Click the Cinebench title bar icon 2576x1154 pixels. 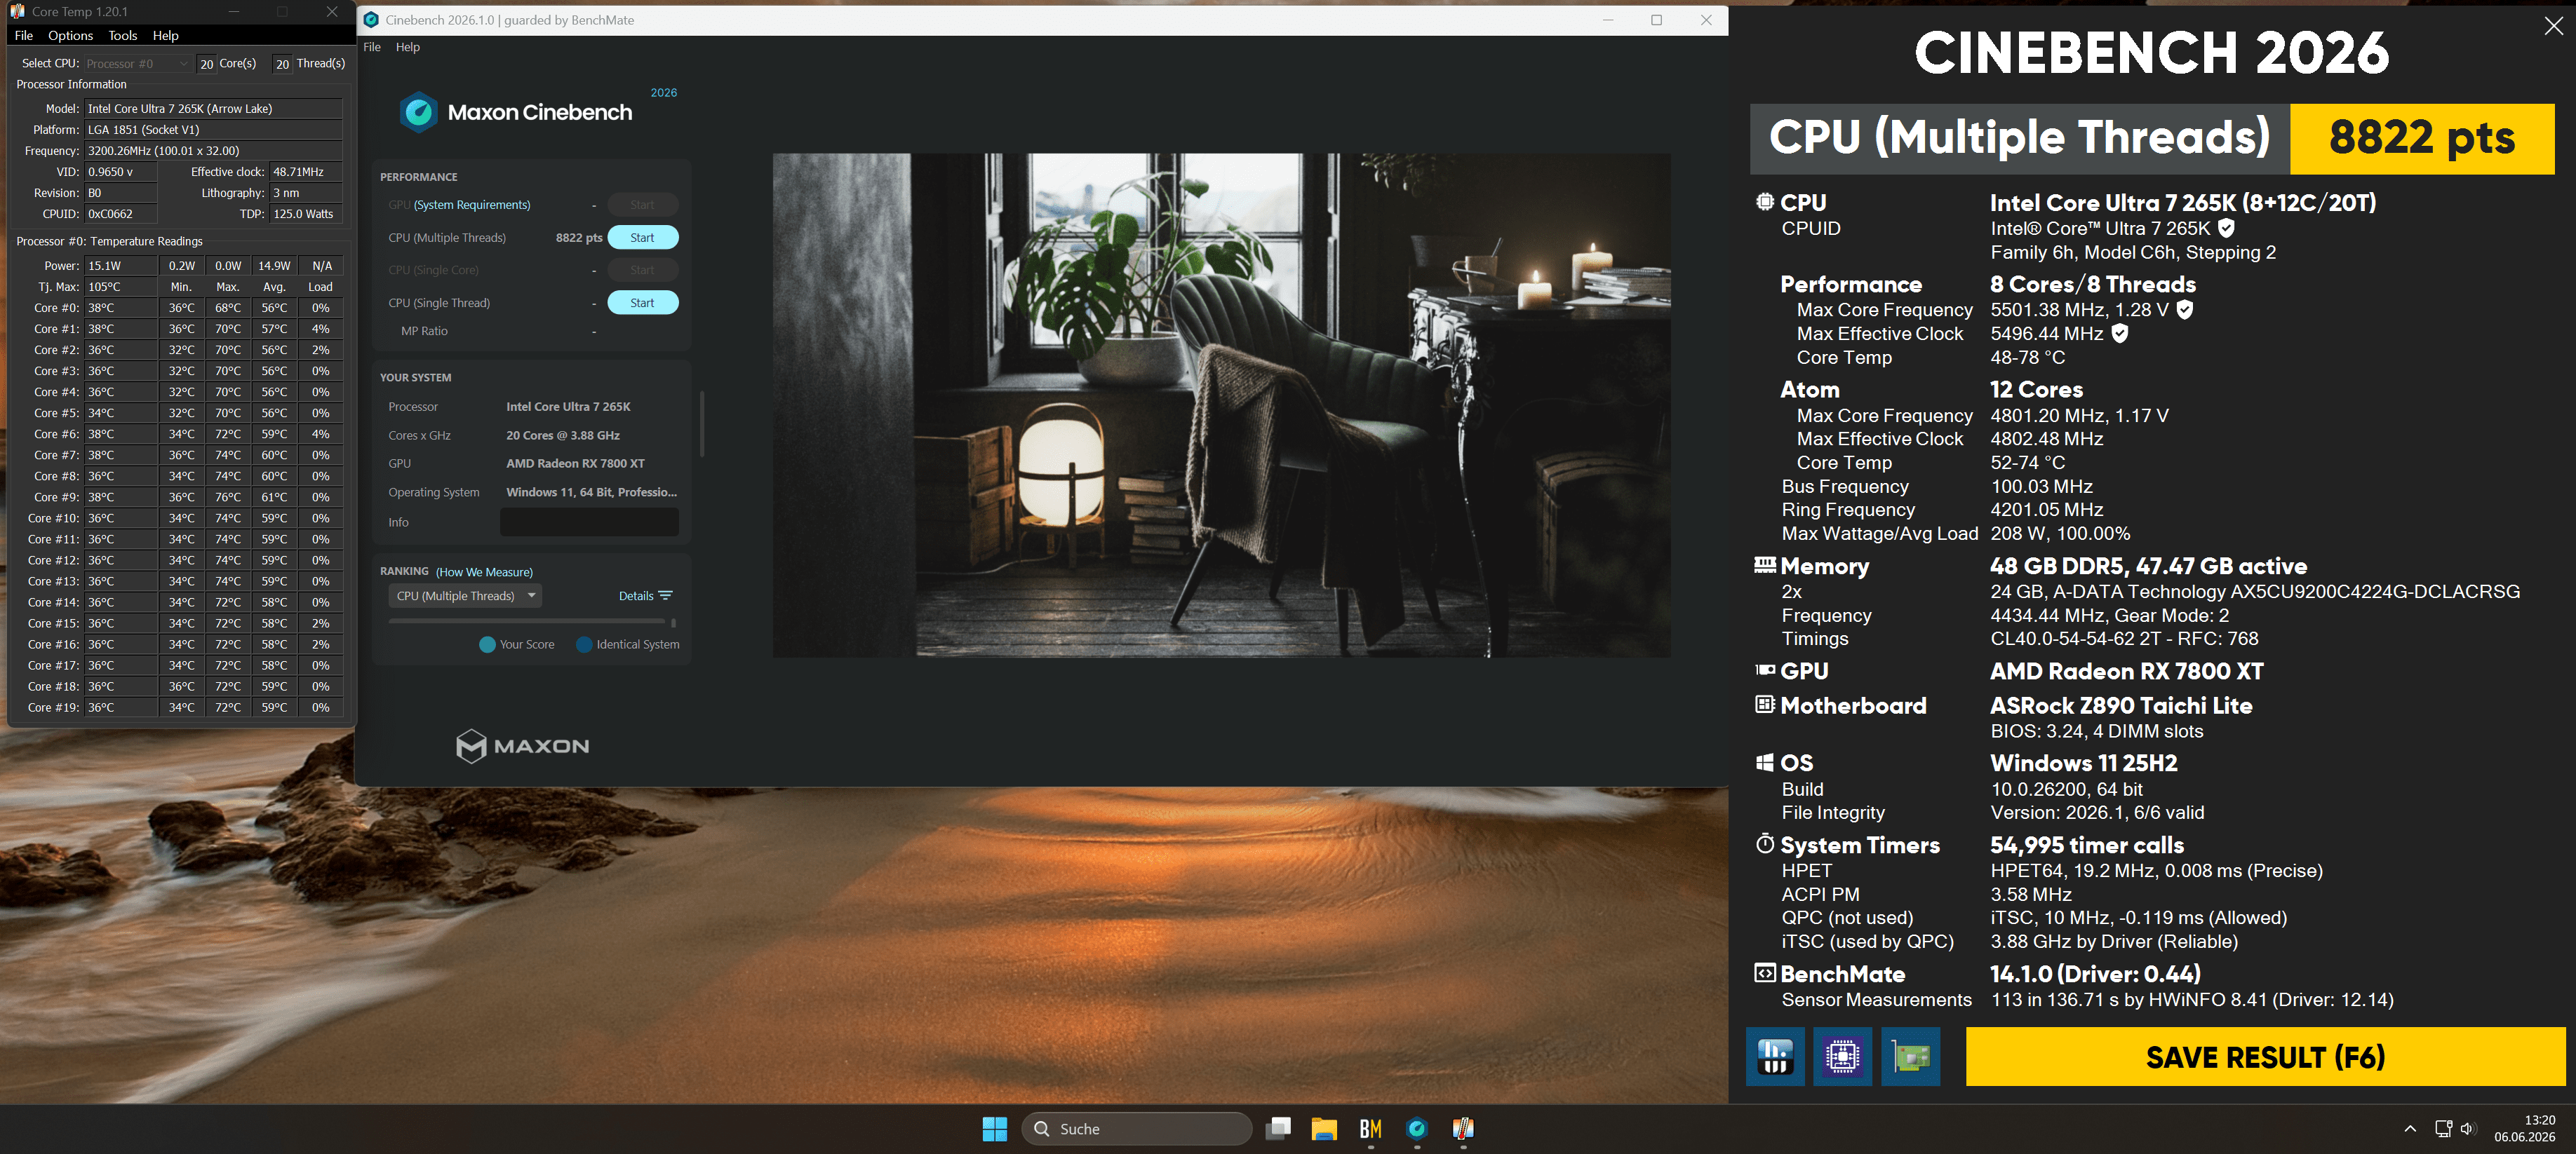pos(371,20)
